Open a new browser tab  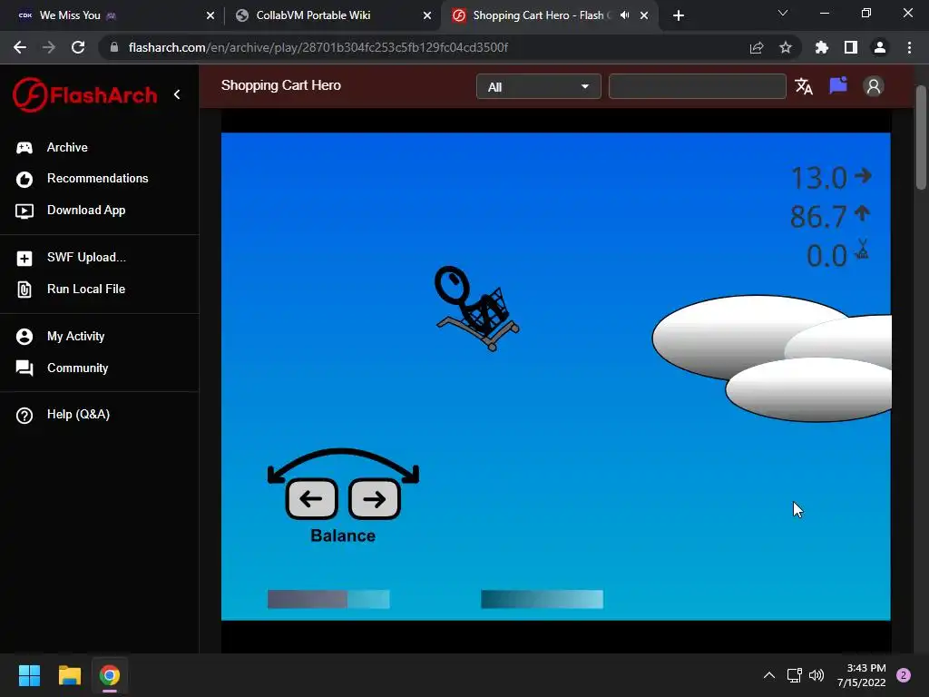pos(679,16)
